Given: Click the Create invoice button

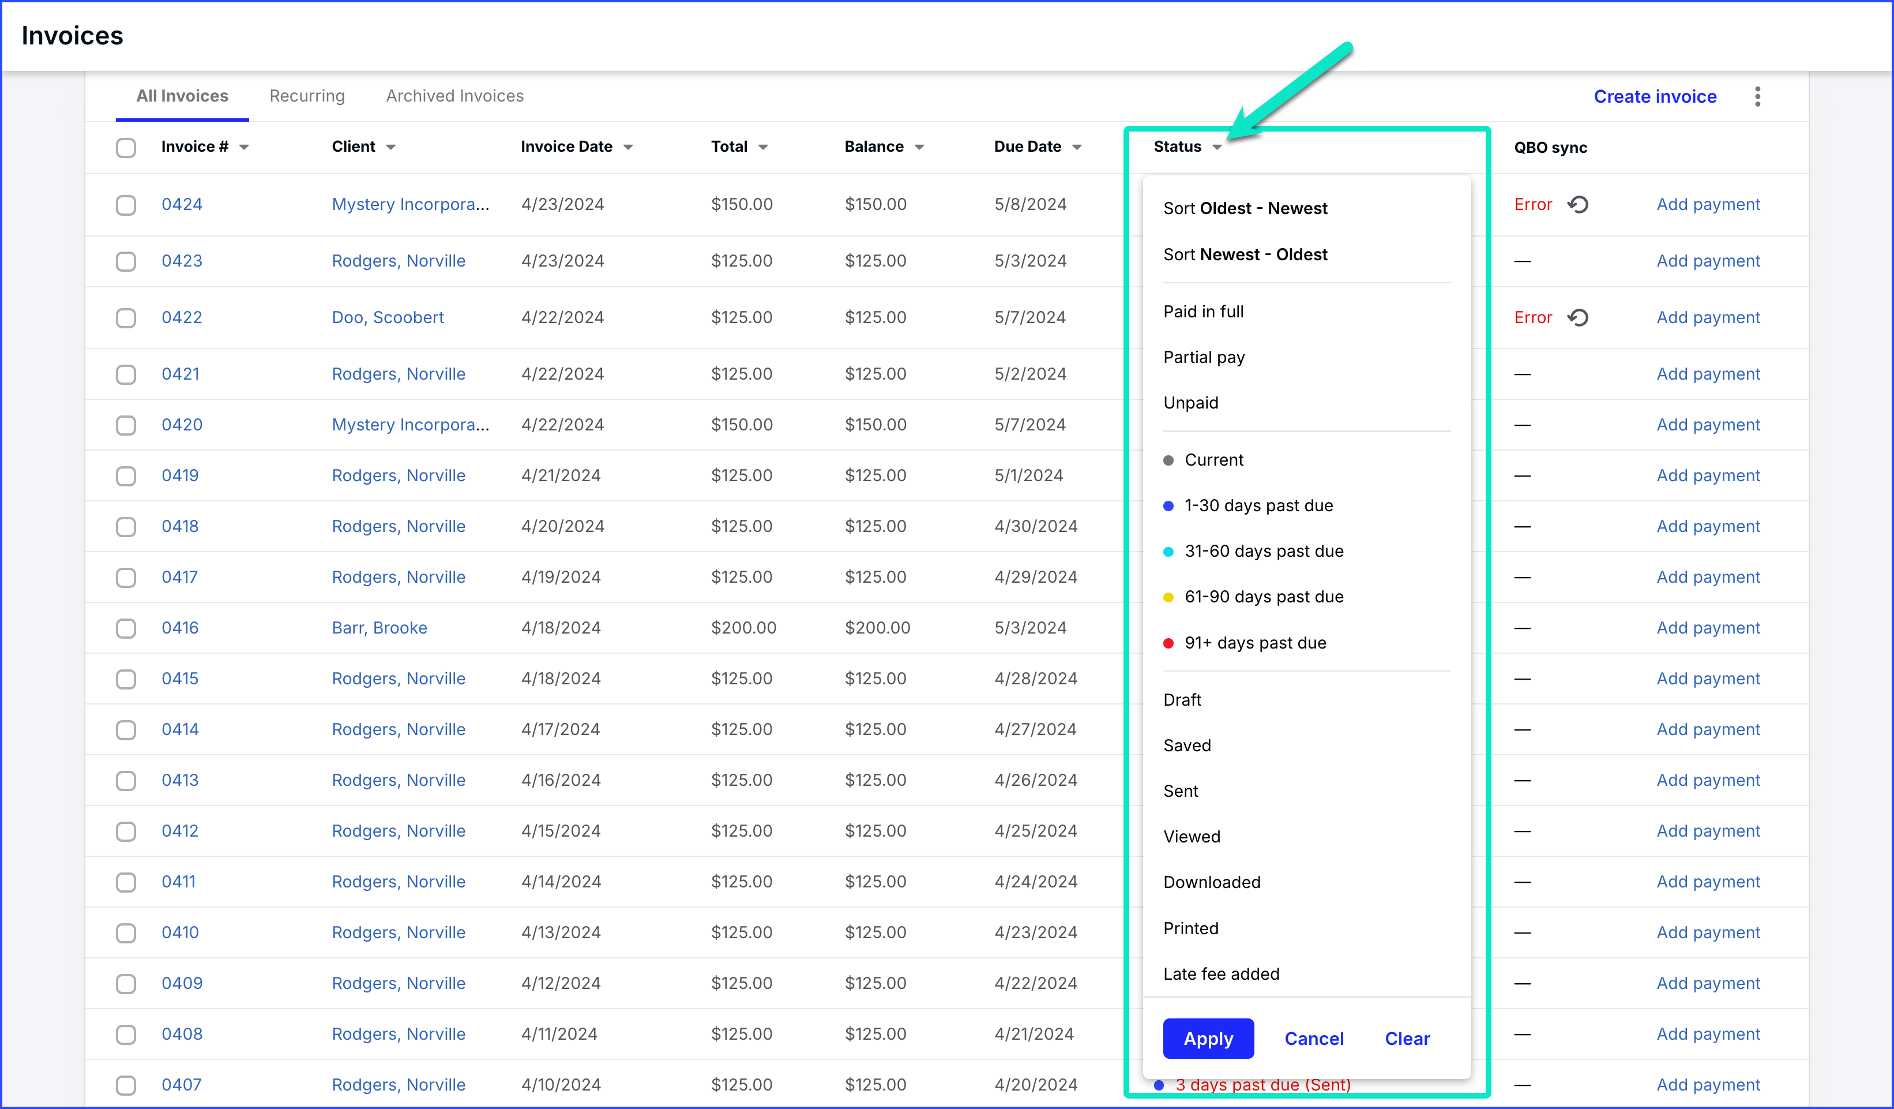Looking at the screenshot, I should tap(1655, 96).
